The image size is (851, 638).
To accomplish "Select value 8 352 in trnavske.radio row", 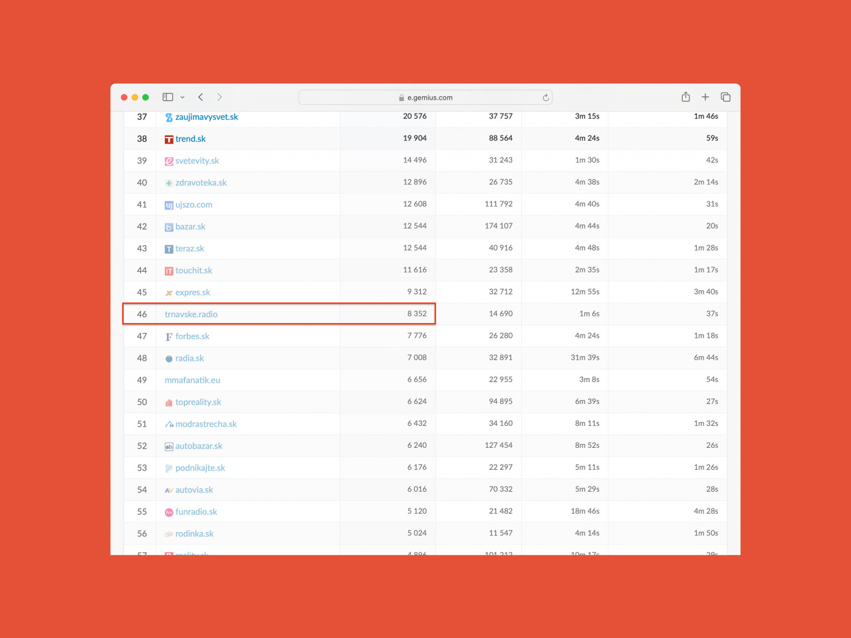I will coord(417,314).
